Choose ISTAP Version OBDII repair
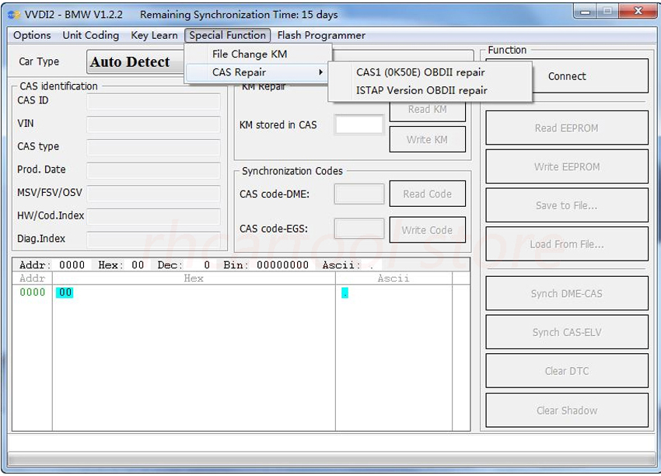The height and width of the screenshot is (476, 661). pyautogui.click(x=429, y=90)
